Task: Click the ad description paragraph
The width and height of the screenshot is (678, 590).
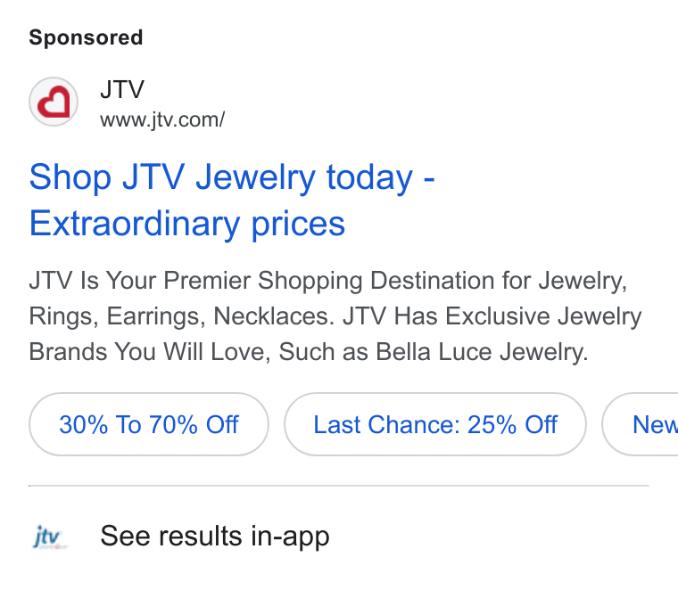Action: coord(335,315)
